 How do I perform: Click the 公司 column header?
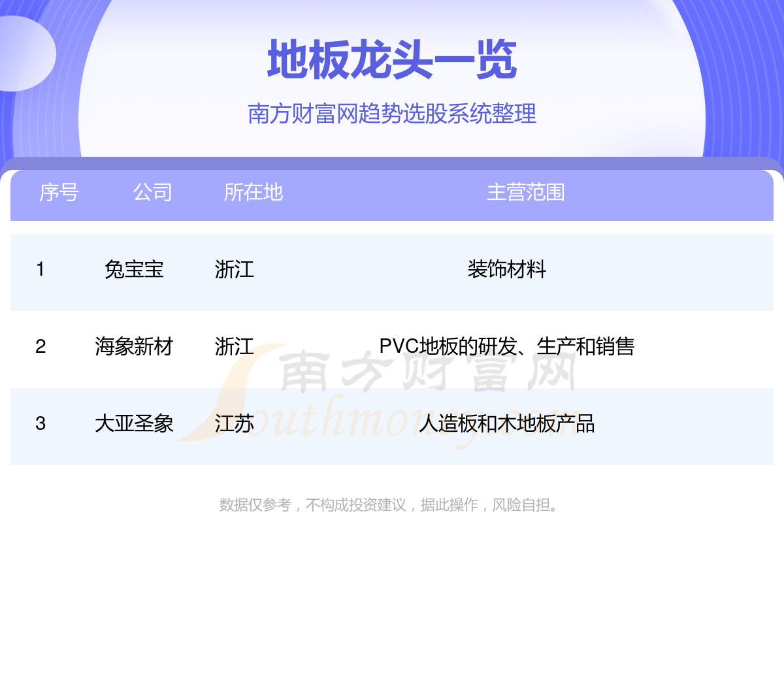point(153,192)
